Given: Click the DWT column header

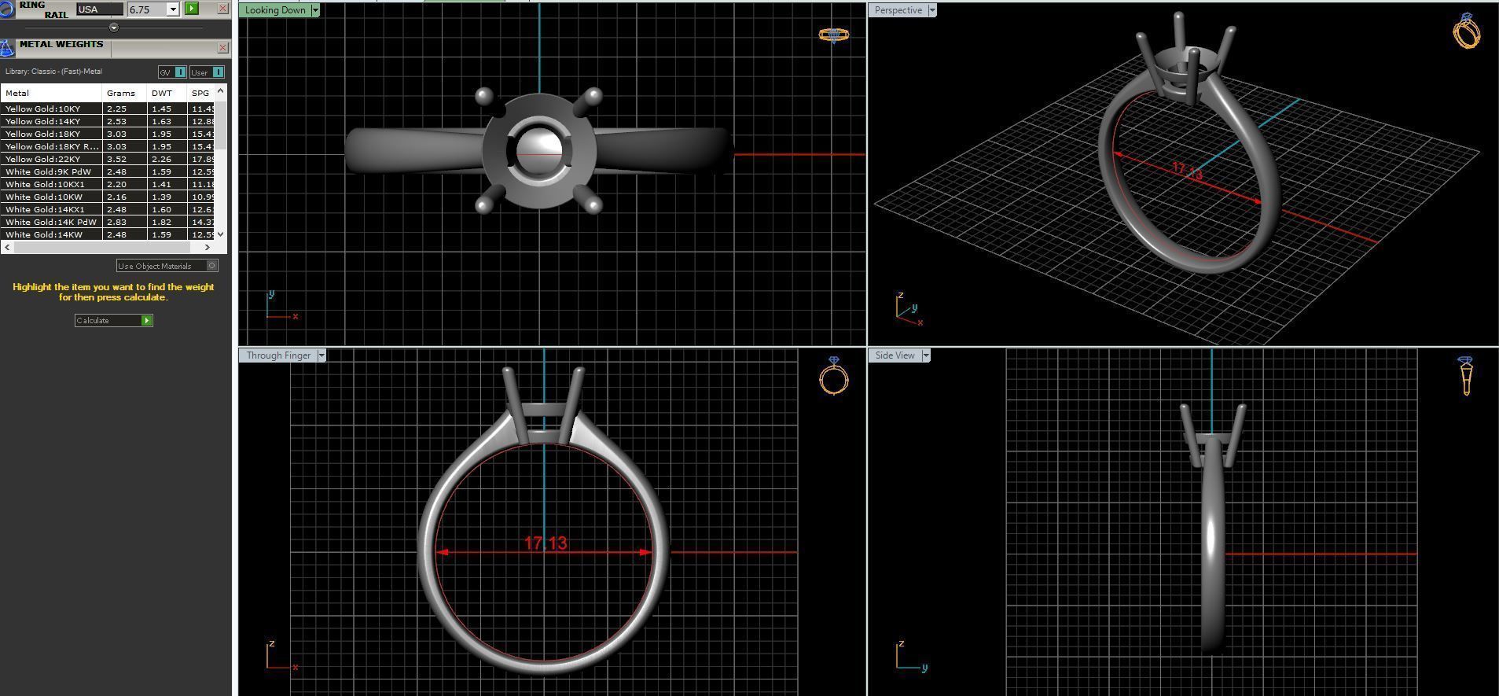Looking at the screenshot, I should (x=167, y=93).
